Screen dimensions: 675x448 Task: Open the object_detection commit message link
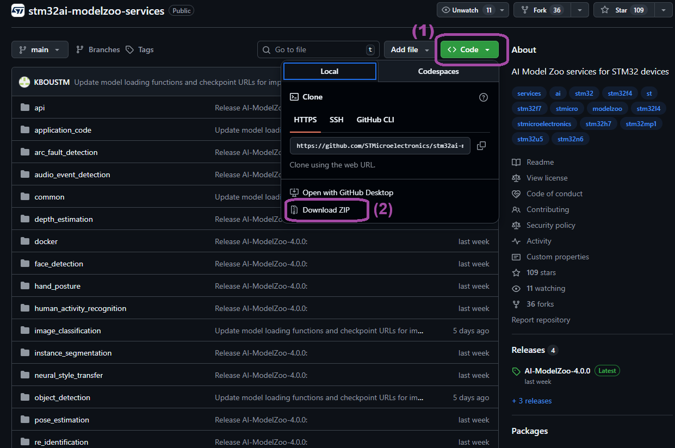coord(319,397)
